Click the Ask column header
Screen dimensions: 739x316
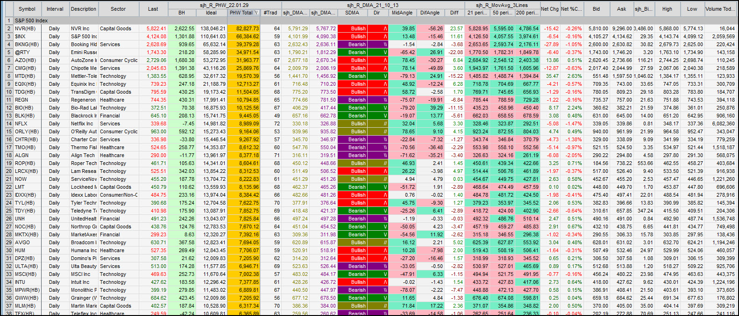click(622, 9)
